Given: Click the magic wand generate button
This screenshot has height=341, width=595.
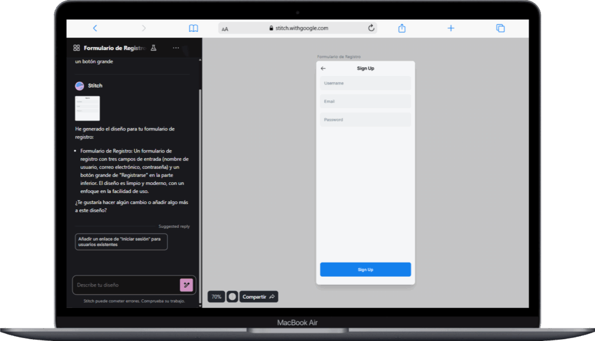Looking at the screenshot, I should pyautogui.click(x=186, y=285).
